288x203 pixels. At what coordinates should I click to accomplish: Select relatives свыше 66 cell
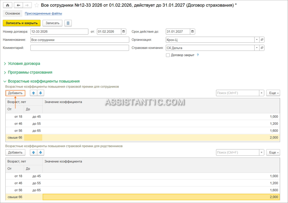15,197
